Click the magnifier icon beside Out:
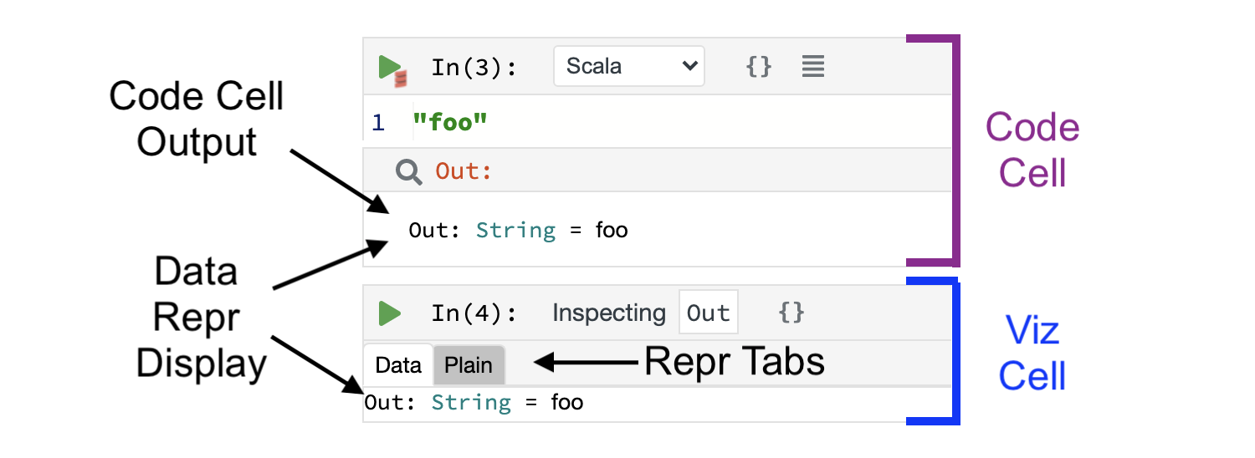1255x458 pixels. click(408, 171)
